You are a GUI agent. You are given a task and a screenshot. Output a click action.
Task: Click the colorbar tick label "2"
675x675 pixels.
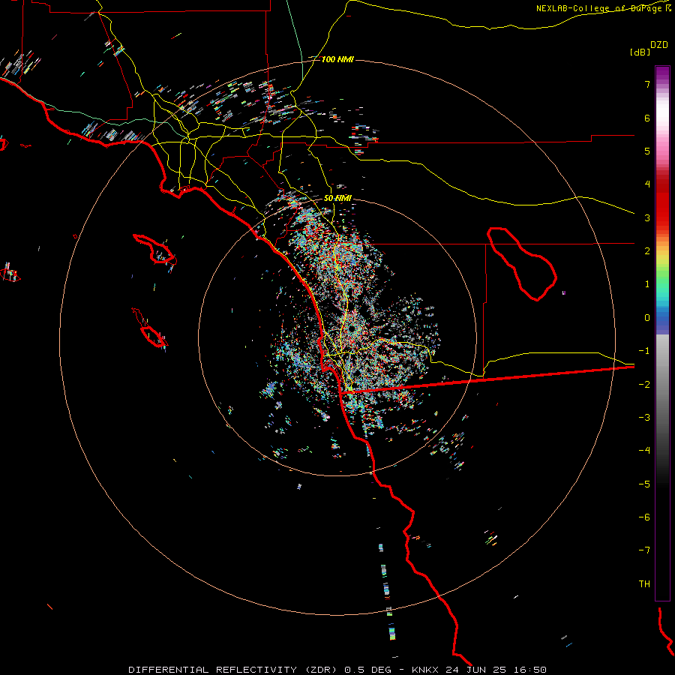pyautogui.click(x=647, y=251)
